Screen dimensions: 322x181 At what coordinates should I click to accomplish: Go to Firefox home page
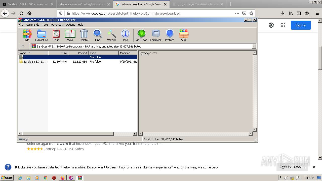coord(29,13)
